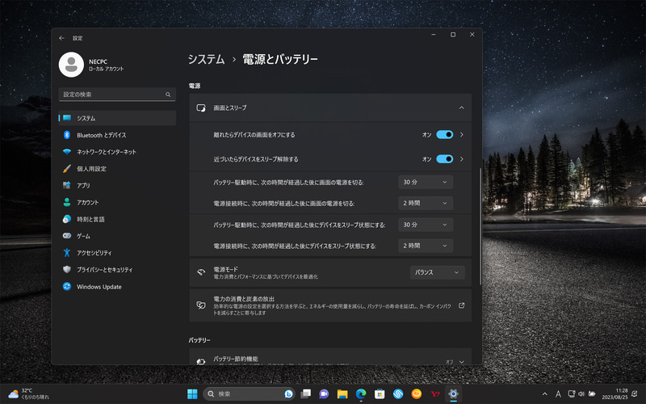
Task: Click the バッテリー節約機能 battery icon
Action: (201, 361)
